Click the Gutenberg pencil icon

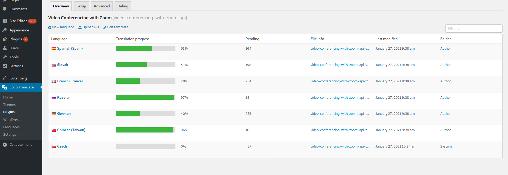click(5, 78)
